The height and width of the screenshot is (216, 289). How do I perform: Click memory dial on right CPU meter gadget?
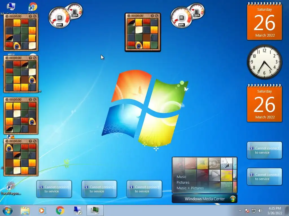tap(197, 11)
